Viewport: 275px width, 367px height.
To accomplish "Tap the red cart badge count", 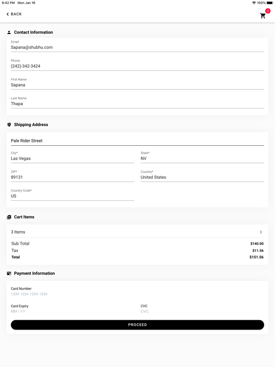I will point(268,11).
